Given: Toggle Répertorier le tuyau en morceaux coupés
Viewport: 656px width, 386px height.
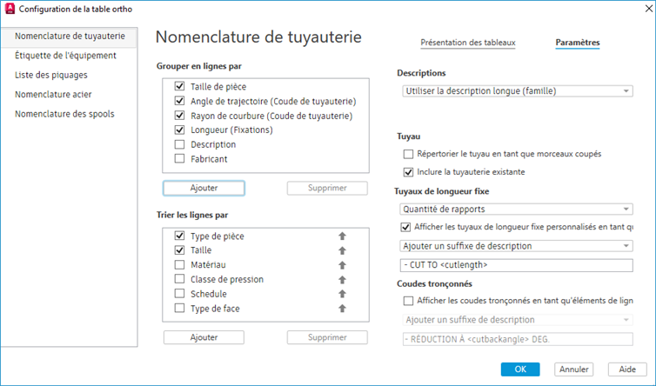Looking at the screenshot, I should click(409, 154).
